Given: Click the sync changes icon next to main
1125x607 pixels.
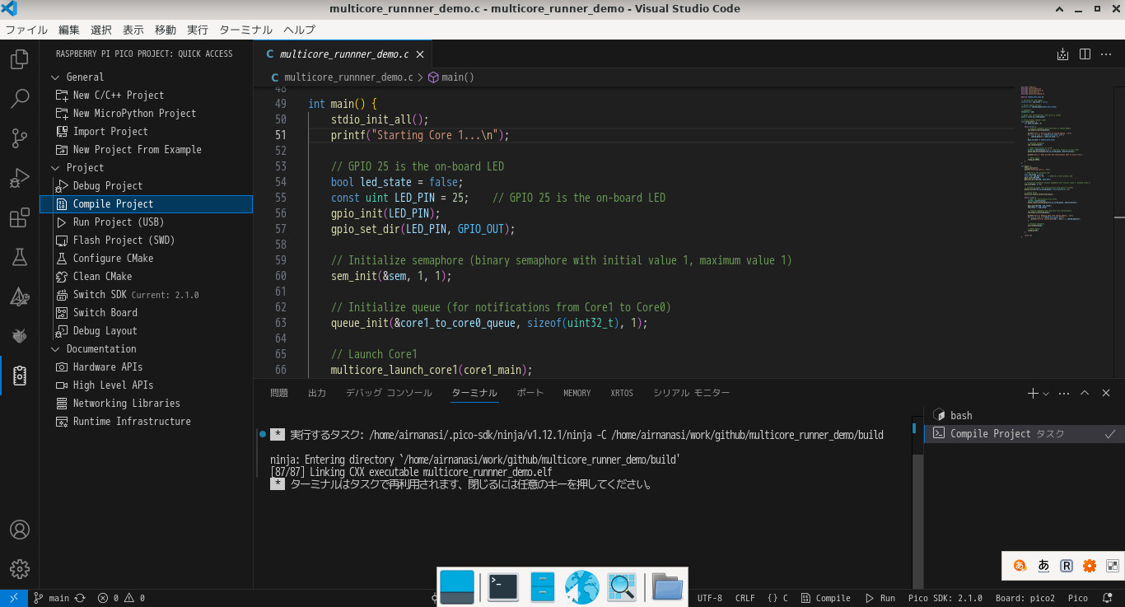Looking at the screenshot, I should [80, 598].
